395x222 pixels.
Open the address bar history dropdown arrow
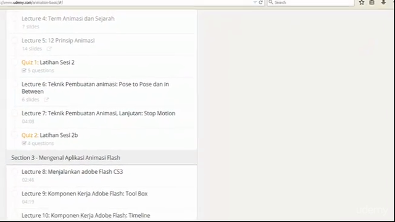click(255, 2)
